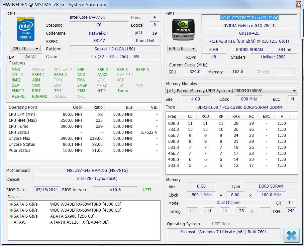Click the GK110-425 GPU codename field
This screenshot has width=304, height=246.
coord(249,33)
